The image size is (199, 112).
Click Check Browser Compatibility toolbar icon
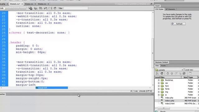pyautogui.click(x=50, y=8)
